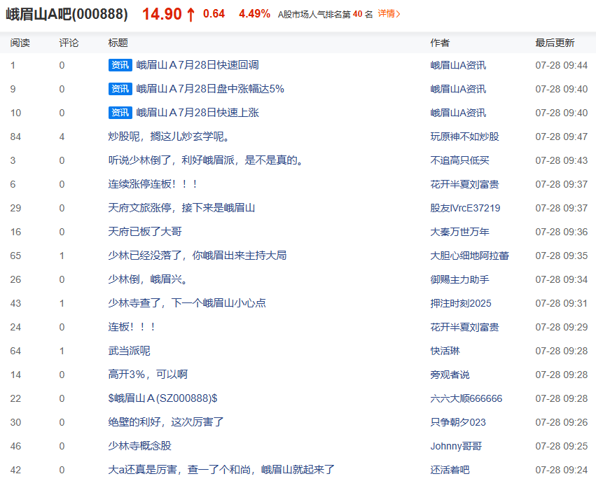Open news post 峨眉山A7月28日快速上涨
This screenshot has width=596, height=481.
coord(197,113)
